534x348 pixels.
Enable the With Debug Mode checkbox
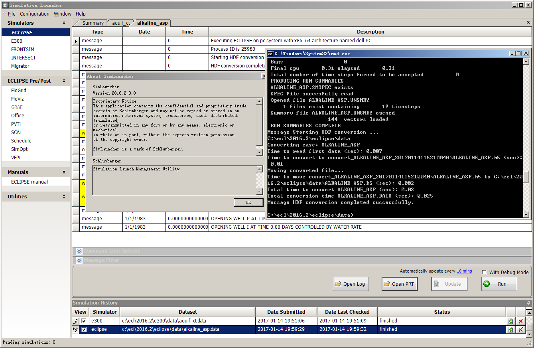tap(484, 272)
